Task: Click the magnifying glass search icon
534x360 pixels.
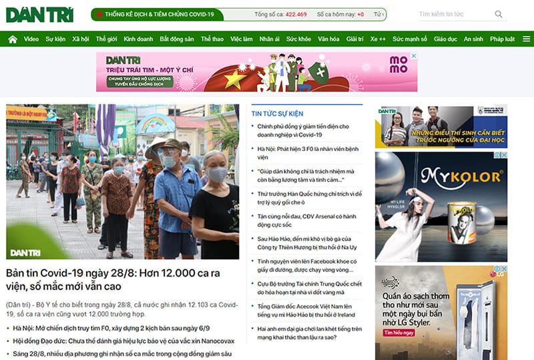Action: (x=499, y=14)
